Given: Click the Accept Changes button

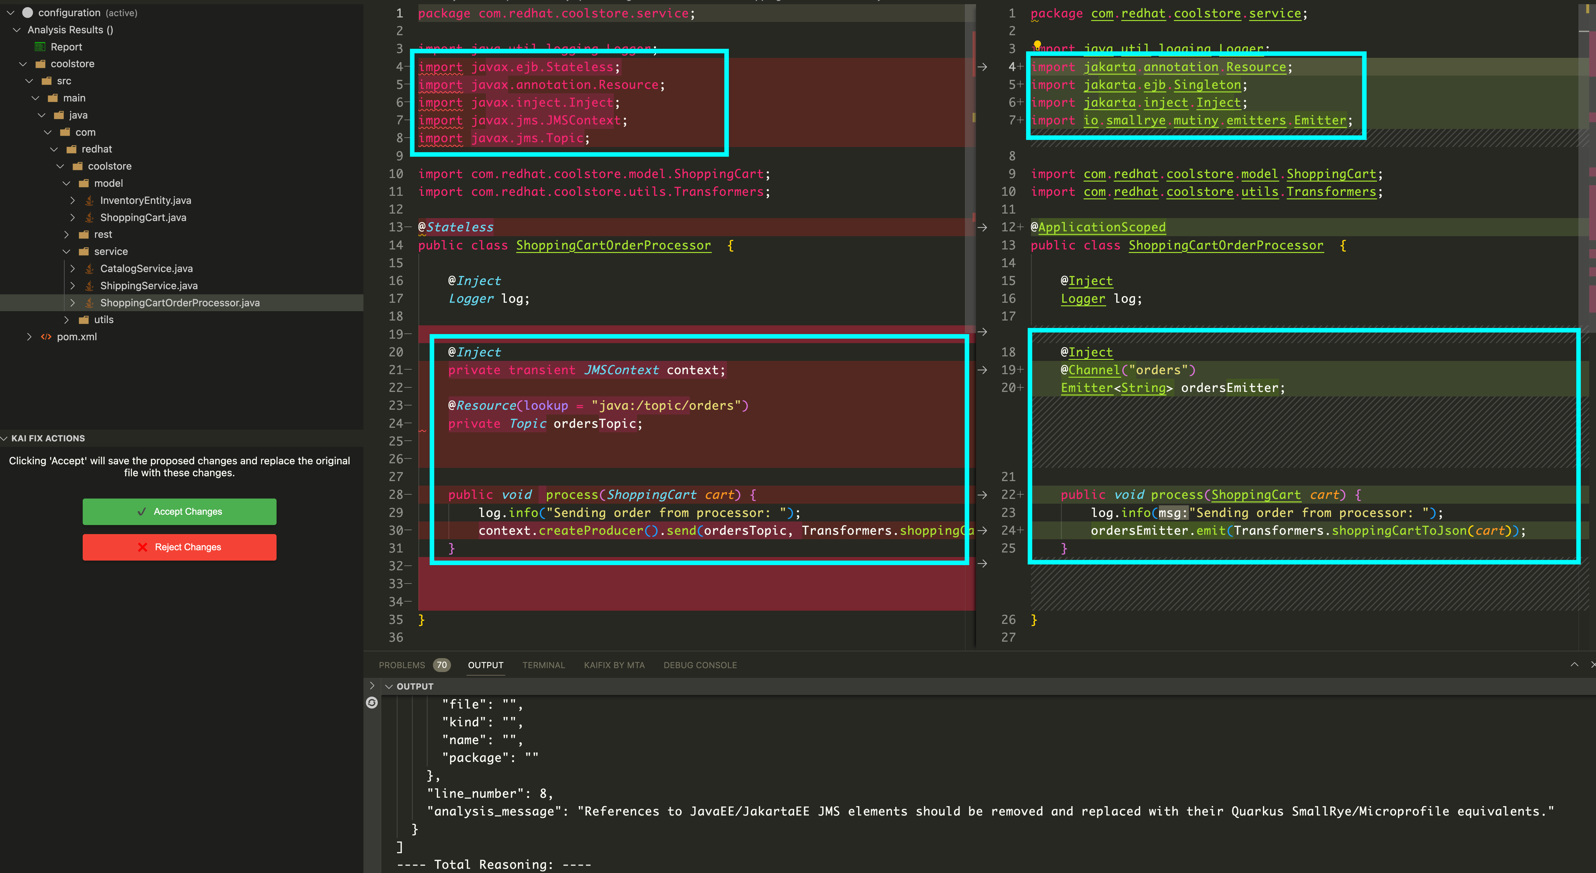Looking at the screenshot, I should pyautogui.click(x=180, y=512).
